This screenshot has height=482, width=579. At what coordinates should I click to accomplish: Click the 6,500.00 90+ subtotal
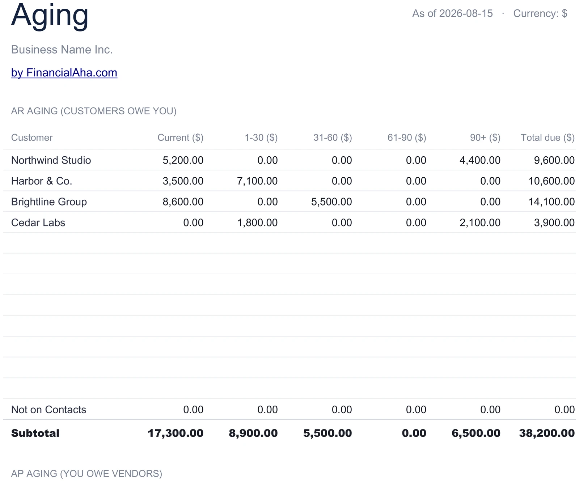[x=476, y=433]
